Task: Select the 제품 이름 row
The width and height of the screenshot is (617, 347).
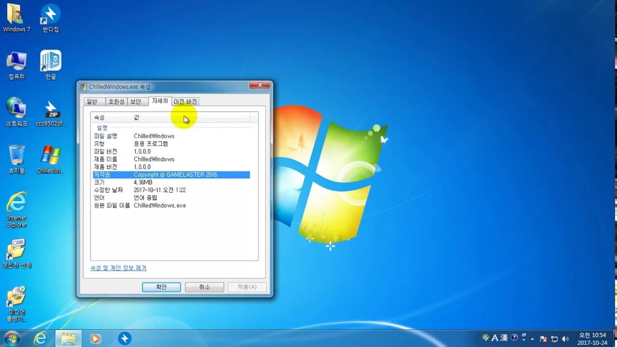Action: [x=171, y=159]
